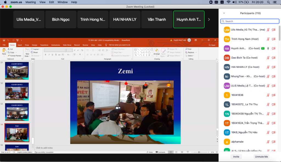The width and height of the screenshot is (281, 162).
Task: Click microphone icon beside Huynh Anh co-host
Action: (x=268, y=48)
